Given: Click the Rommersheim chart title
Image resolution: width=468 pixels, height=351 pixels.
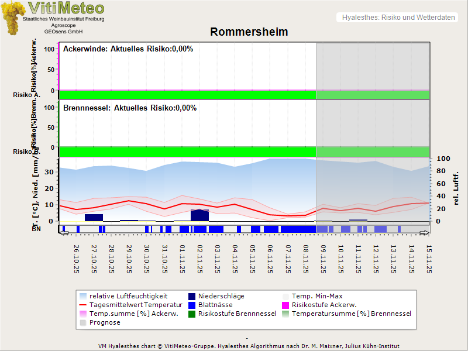Looking at the screenshot, I should [249, 32].
